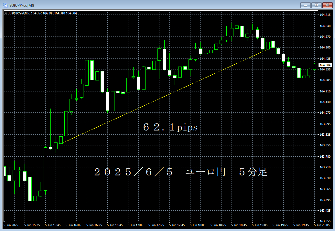Image resolution: width=335 pixels, height=231 pixels.
Task: Open the triangle dropdown beside EURJPY-cd,M5 label
Action: 6,13
